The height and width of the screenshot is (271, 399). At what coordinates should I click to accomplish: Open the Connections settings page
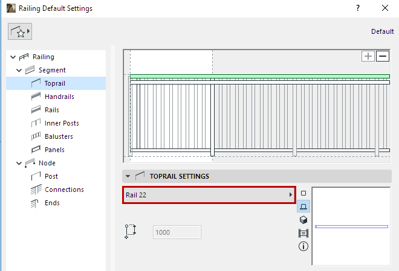point(64,190)
